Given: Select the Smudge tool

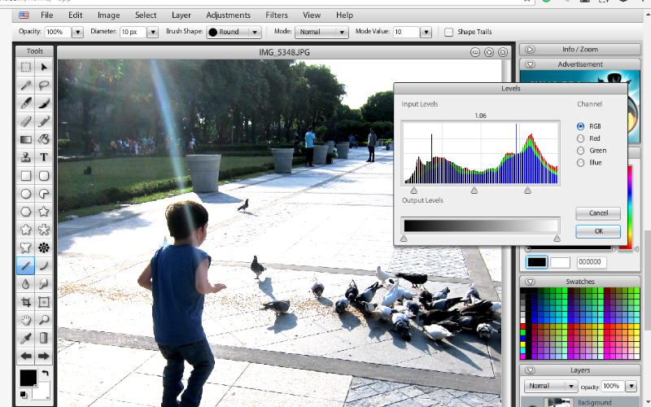Looking at the screenshot, I should [44, 284].
